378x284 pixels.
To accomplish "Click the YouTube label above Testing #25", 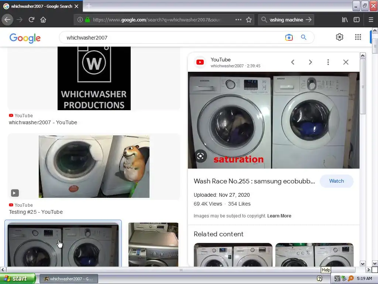I will (24, 205).
